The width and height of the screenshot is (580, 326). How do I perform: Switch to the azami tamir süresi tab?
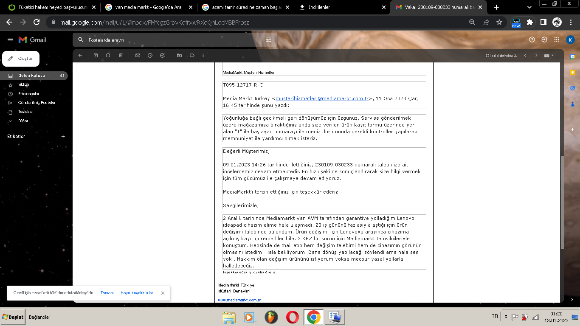246,7
